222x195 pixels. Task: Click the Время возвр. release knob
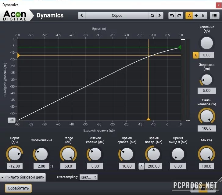click(154, 154)
